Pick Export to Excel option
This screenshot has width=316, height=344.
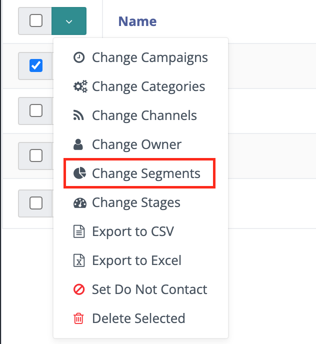point(136,260)
